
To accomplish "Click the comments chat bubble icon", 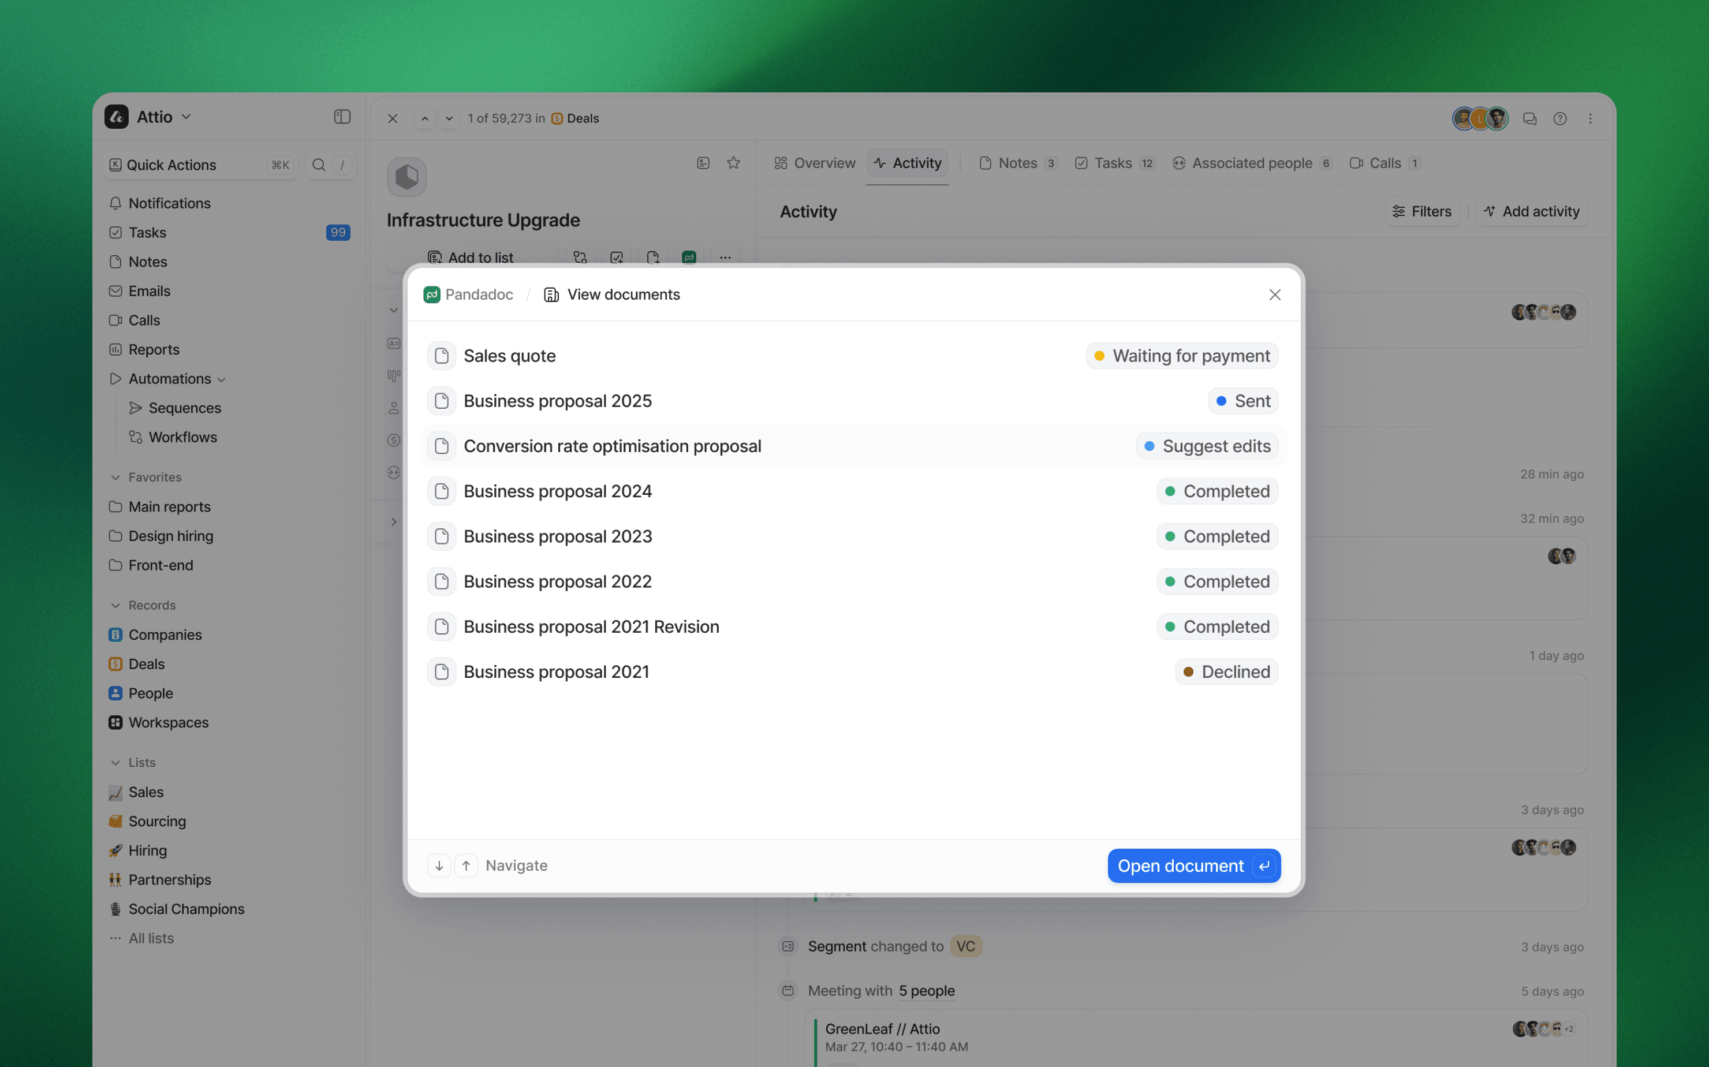I will tap(1530, 118).
